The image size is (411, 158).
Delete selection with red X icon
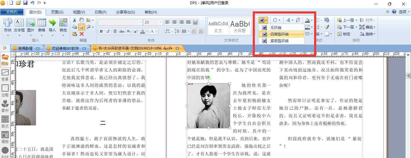[x=81, y=34]
